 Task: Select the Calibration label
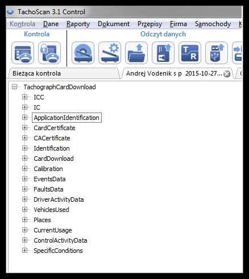(48, 169)
